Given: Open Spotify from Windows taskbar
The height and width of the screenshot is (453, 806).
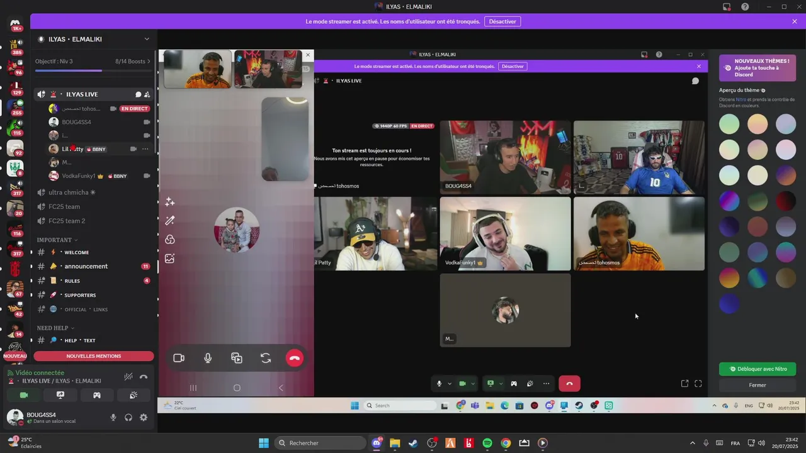Looking at the screenshot, I should (x=487, y=443).
